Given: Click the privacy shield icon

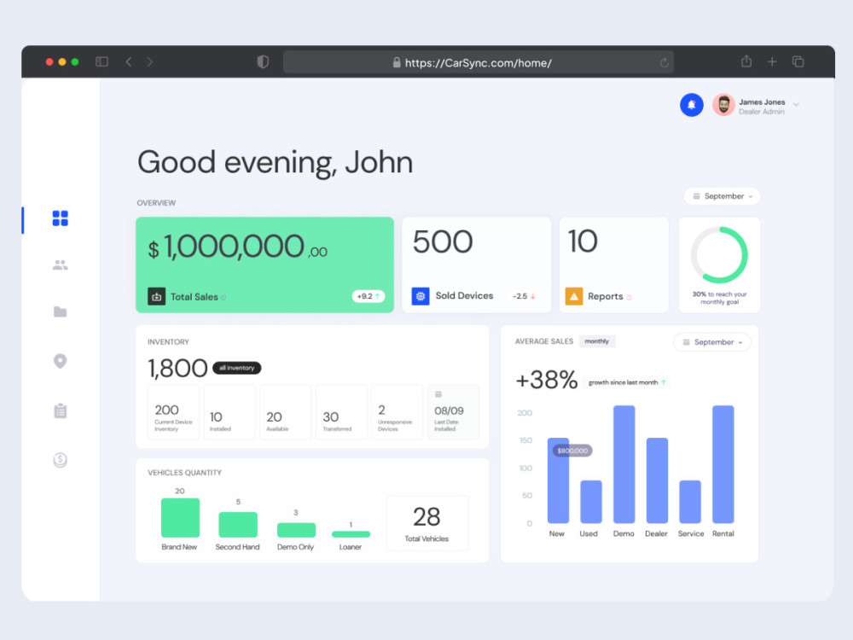Looking at the screenshot, I should point(263,62).
